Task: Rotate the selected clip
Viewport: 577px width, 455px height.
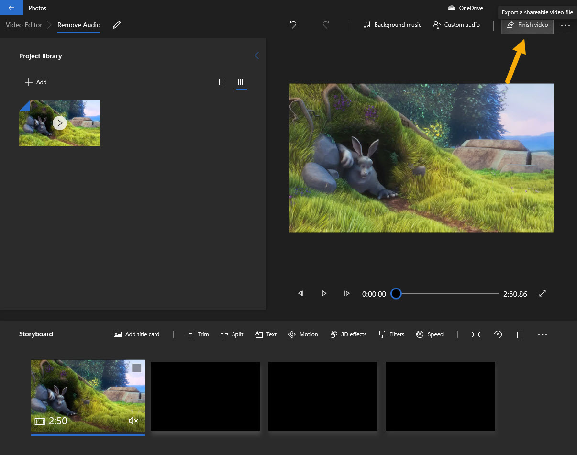Action: (498, 334)
